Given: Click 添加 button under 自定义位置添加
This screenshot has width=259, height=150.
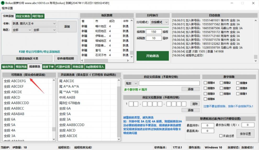Looking at the screenshot, I should click(x=190, y=110).
